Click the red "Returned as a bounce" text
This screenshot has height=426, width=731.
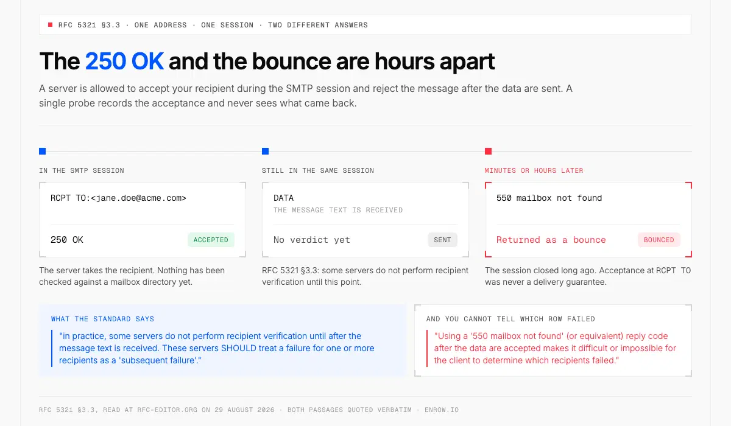(x=551, y=240)
